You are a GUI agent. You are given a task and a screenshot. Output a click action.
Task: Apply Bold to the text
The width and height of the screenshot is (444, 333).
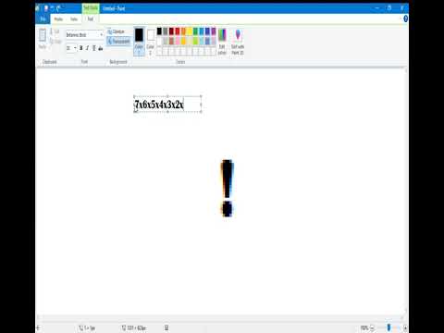pos(80,48)
